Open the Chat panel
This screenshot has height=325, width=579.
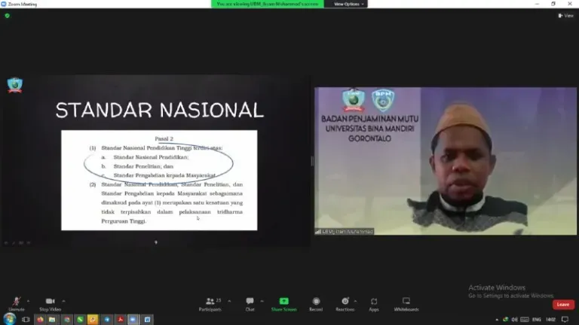tap(250, 302)
